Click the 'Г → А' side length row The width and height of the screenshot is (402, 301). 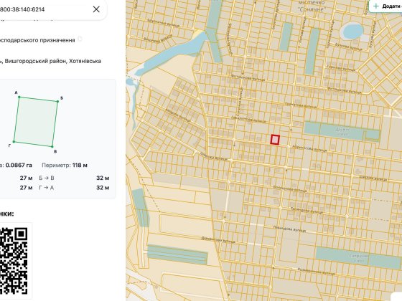[x=74, y=188]
